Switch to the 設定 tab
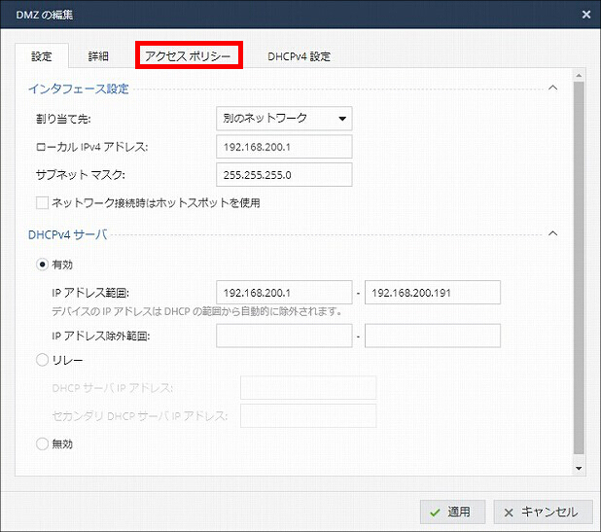 coord(42,56)
